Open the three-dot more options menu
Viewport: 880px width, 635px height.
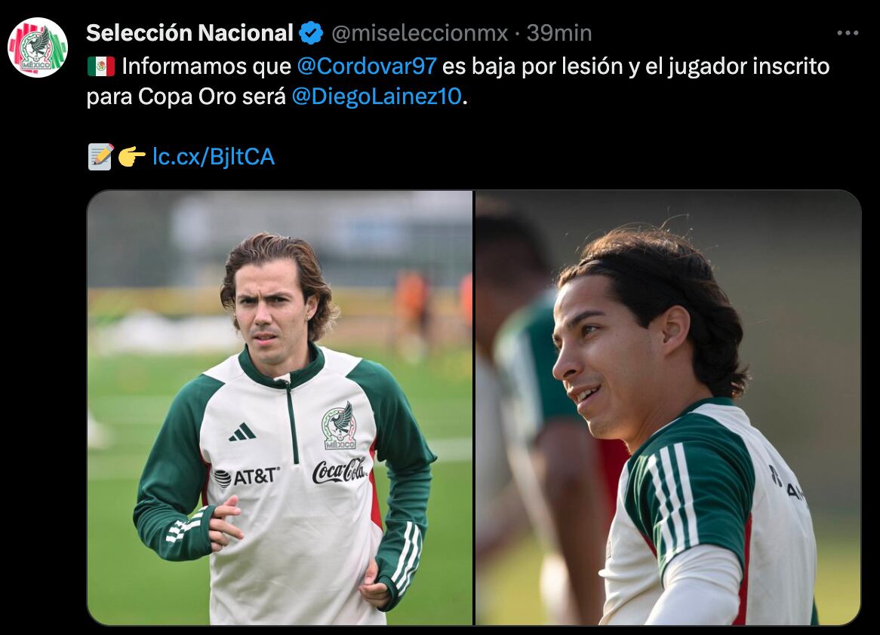point(848,33)
